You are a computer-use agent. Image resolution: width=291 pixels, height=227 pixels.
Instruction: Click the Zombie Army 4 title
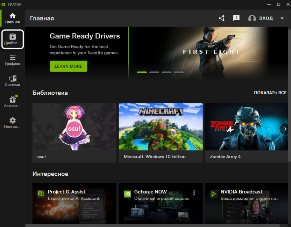point(225,156)
